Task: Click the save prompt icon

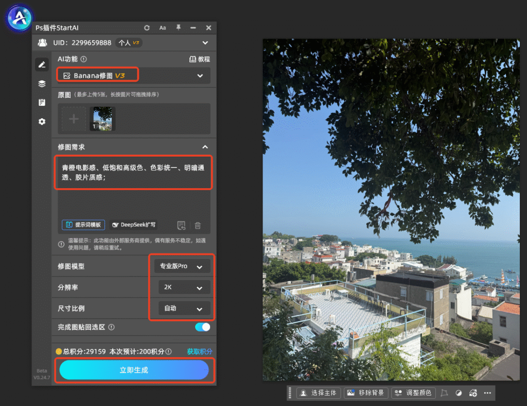Action: coord(181,226)
